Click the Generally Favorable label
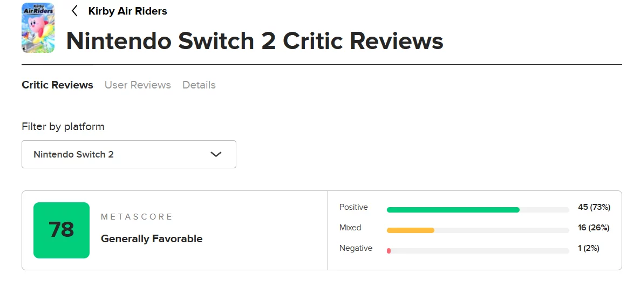 tap(152, 238)
